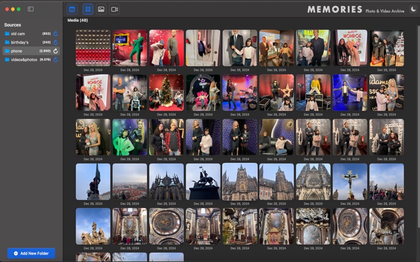This screenshot has height=262, width=420.
Task: Open the Charlie Chaplin figure photo
Action: pos(386,48)
